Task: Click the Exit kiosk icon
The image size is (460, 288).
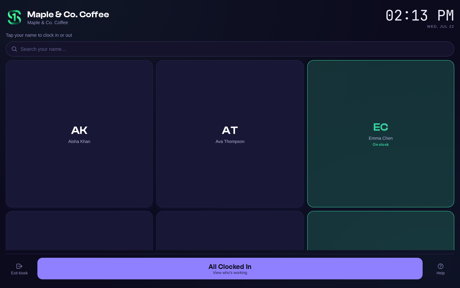Action: point(19,266)
